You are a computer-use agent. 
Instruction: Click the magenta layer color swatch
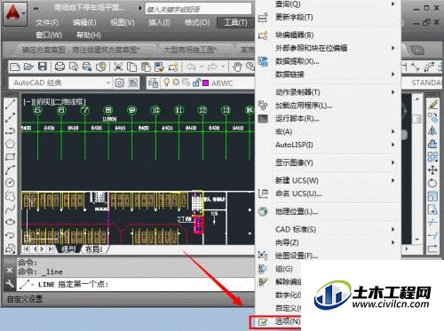click(205, 83)
